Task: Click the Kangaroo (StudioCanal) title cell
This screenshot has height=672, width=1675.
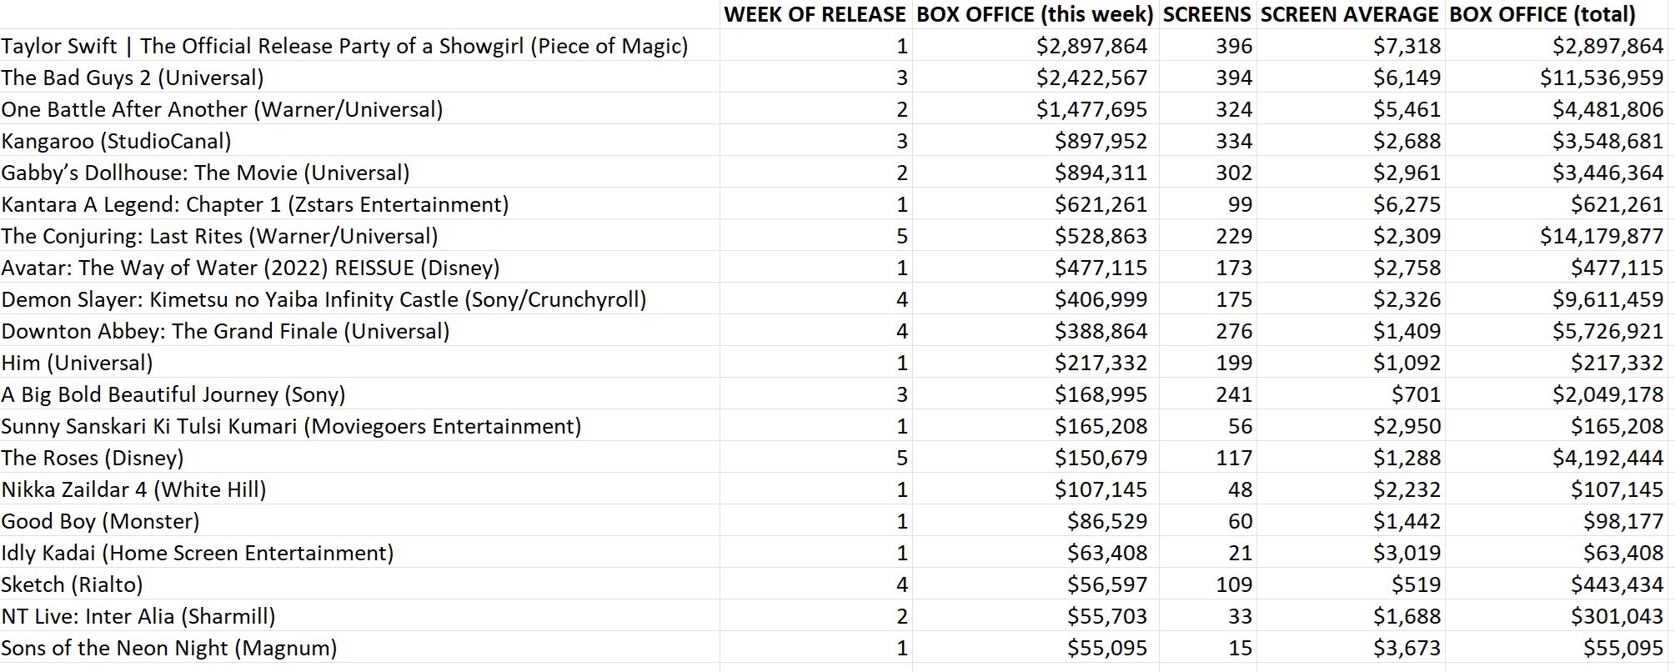Action: click(x=116, y=141)
